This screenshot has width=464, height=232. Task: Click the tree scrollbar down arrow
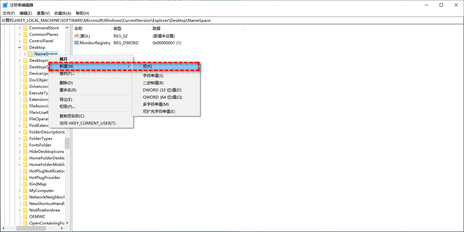pos(67,223)
